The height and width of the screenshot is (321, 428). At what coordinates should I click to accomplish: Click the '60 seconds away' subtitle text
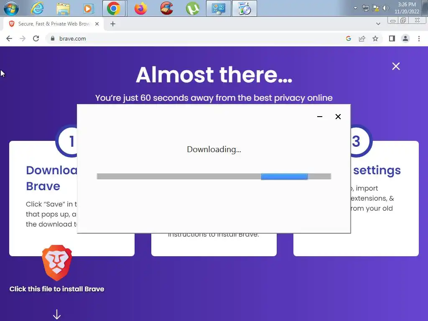tap(214, 98)
